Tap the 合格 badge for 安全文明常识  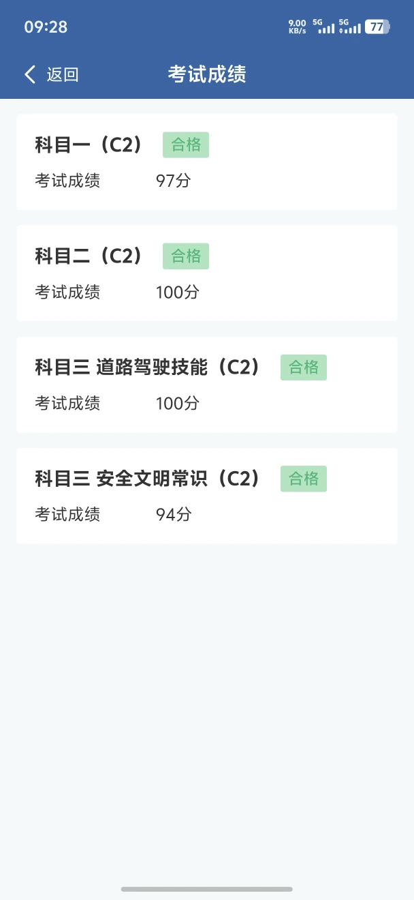[304, 479]
